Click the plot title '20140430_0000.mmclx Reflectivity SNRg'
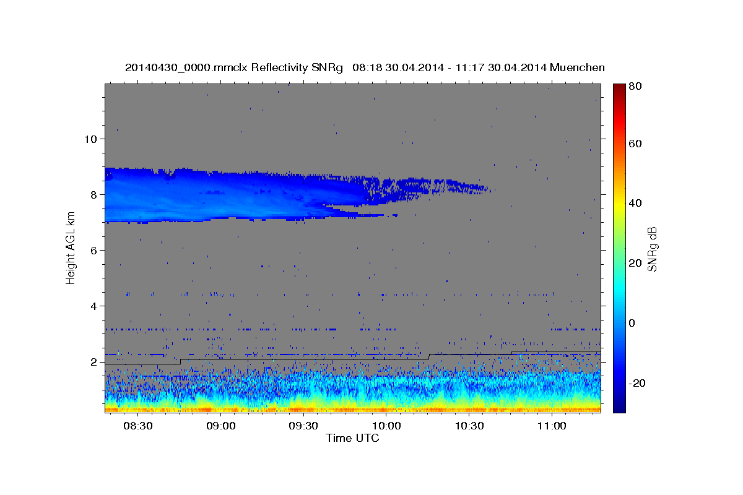Image resolution: width=743 pixels, height=495 pixels. 234,67
